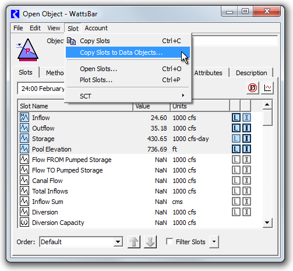Switch to the Description tab
This screenshot has width=293, height=271.
251,73
